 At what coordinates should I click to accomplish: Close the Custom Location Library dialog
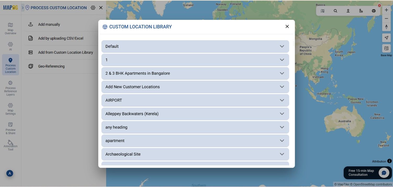(287, 27)
